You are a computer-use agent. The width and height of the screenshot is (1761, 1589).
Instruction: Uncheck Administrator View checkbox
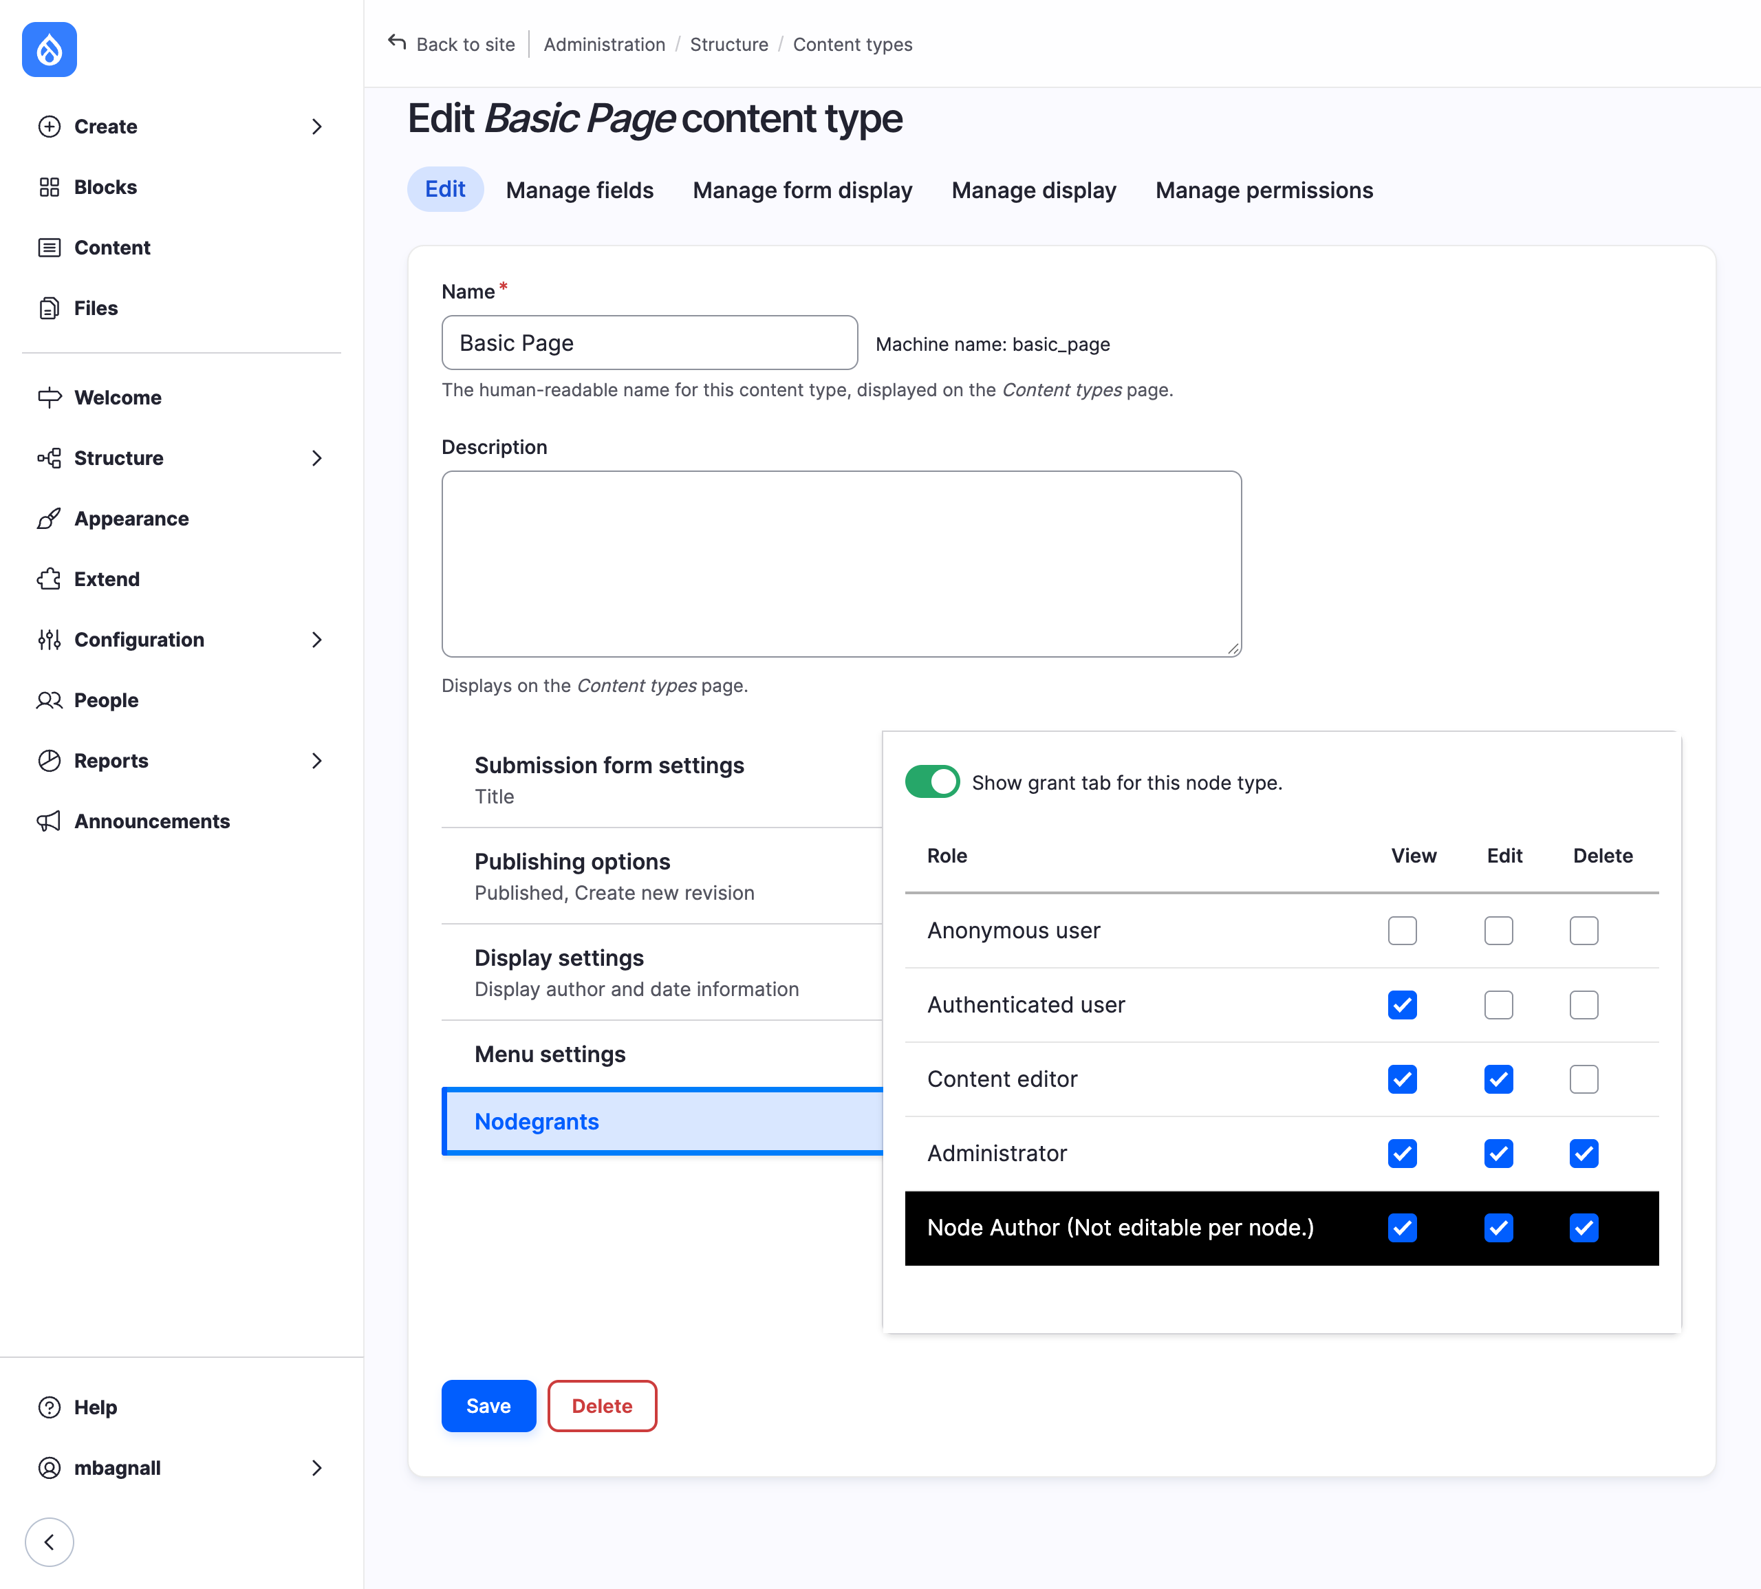pyautogui.click(x=1402, y=1154)
